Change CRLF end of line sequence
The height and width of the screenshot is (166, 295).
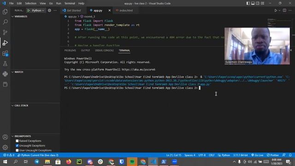point(212,155)
